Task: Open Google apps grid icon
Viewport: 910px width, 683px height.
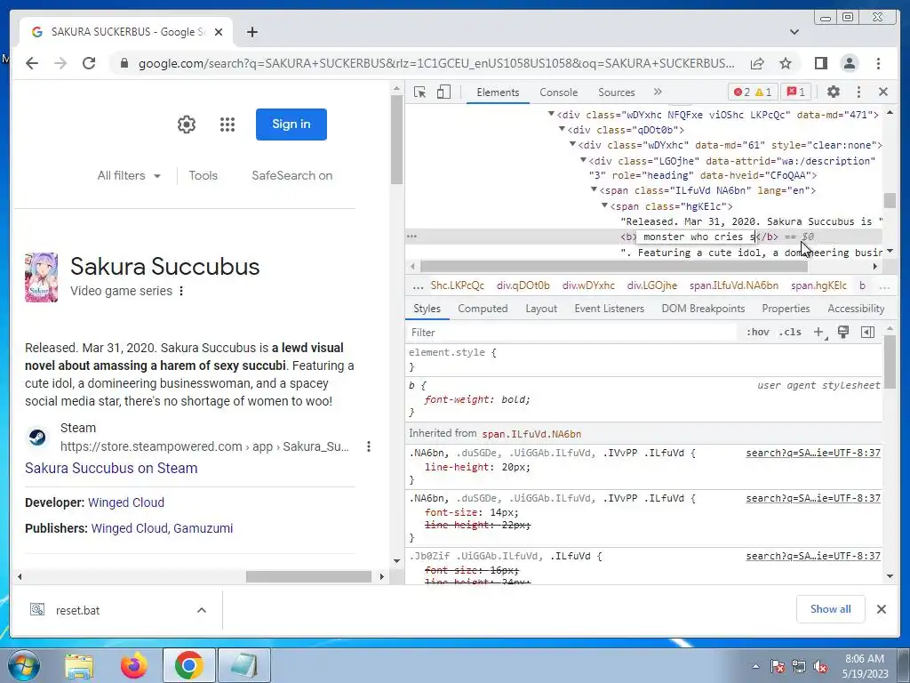Action: pyautogui.click(x=227, y=125)
